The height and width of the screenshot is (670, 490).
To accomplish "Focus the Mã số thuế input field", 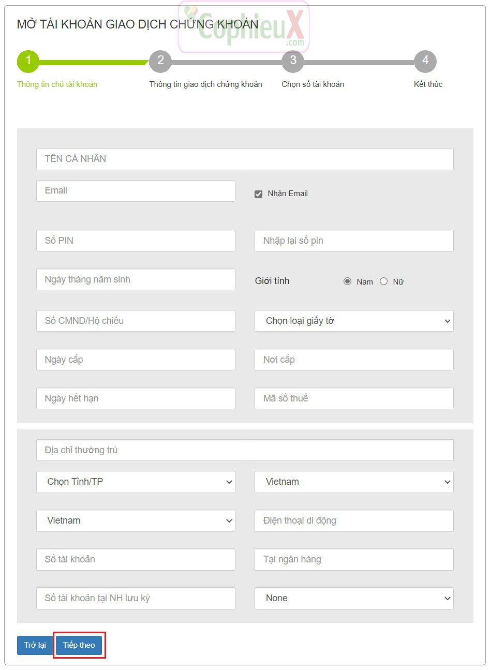I will pos(354,398).
